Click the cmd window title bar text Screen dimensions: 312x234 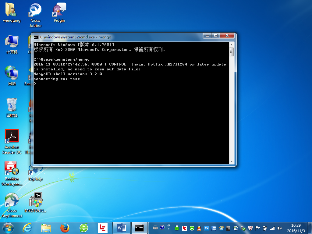tap(76, 37)
